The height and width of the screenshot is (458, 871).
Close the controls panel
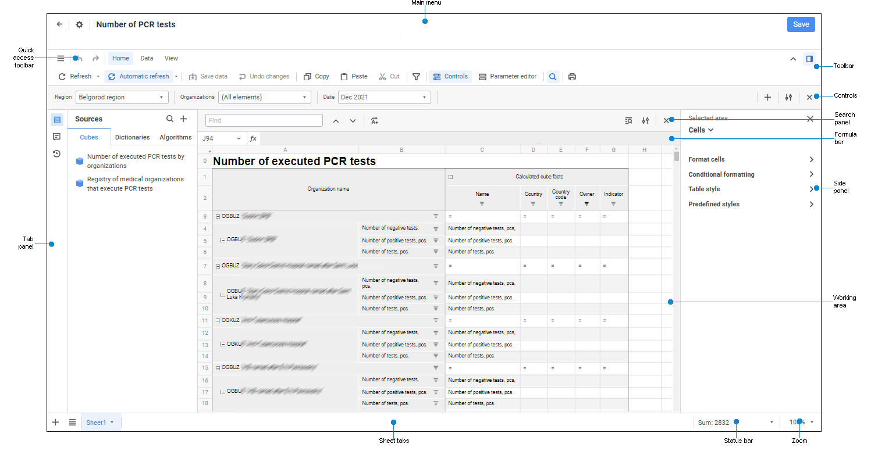pyautogui.click(x=809, y=98)
